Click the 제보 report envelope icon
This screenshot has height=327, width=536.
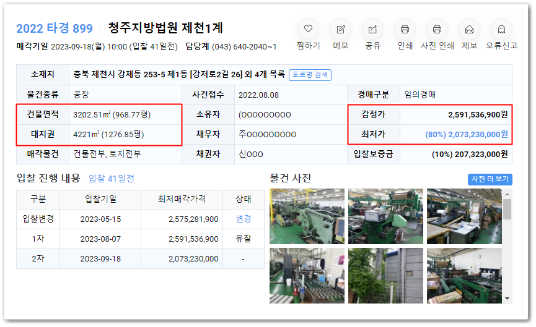point(469,29)
